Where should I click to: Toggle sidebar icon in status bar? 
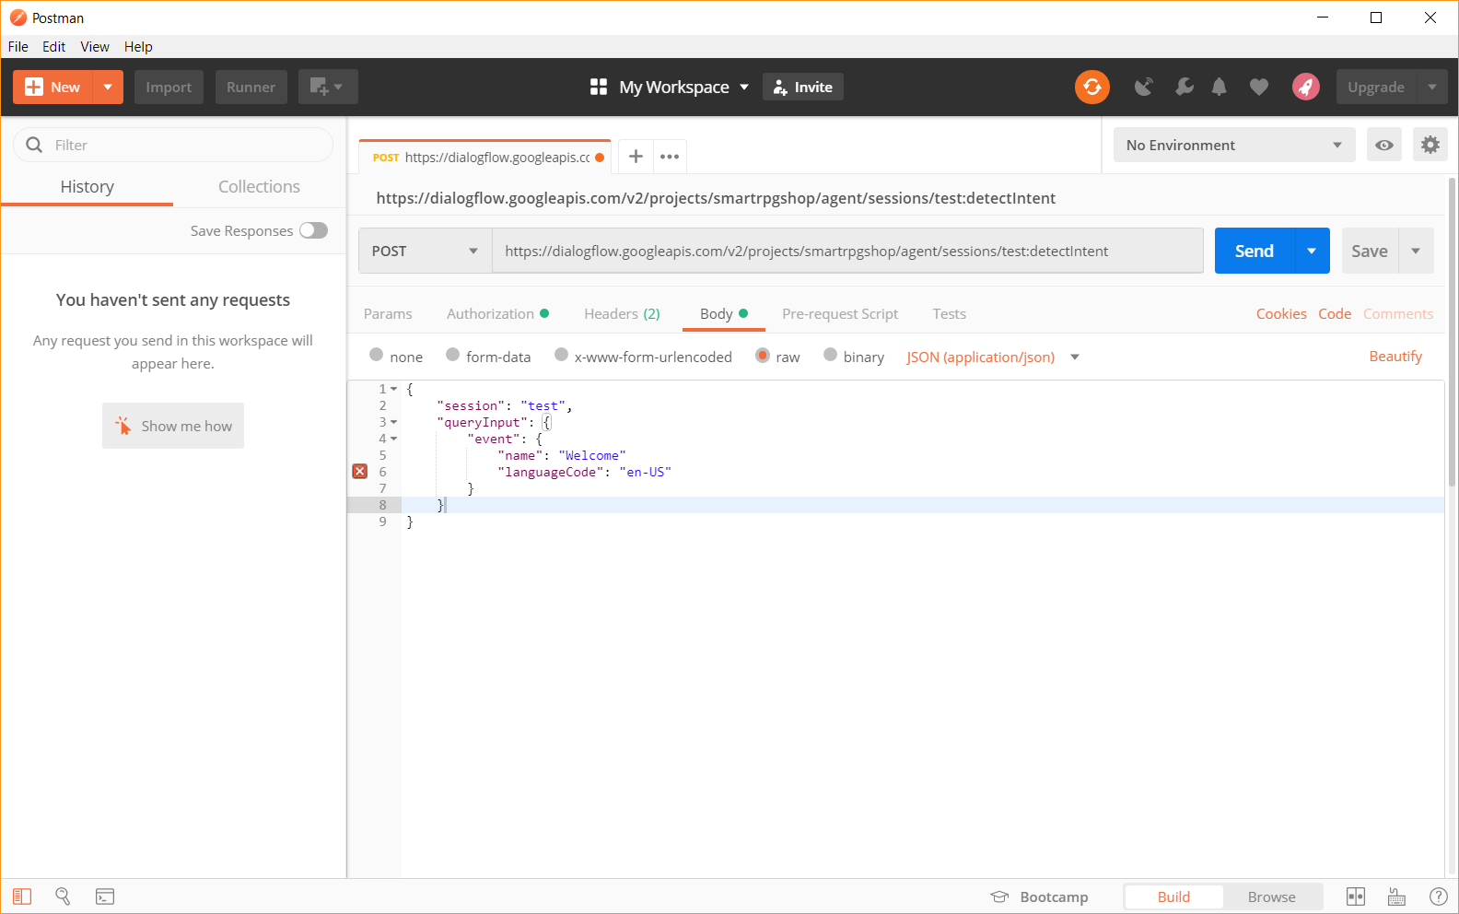tap(22, 896)
